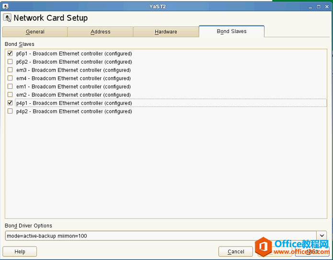Viewport: 333px width, 260px height.
Task: Uncheck the p6p1 bond slave checkbox
Action: 10,54
